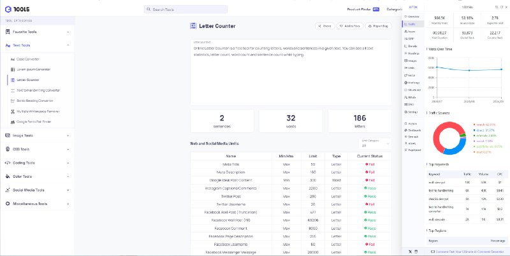Open the X (Twitter) icon in extension footer

(410, 252)
